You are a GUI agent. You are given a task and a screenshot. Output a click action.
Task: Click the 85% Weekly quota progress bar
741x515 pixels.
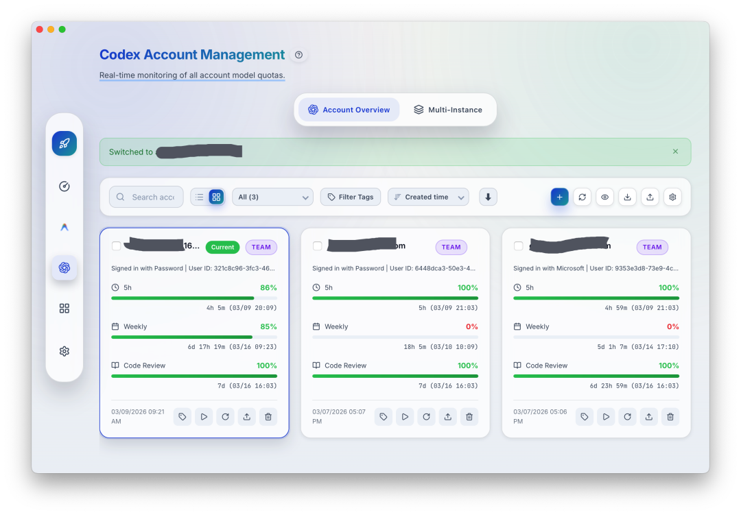point(194,337)
